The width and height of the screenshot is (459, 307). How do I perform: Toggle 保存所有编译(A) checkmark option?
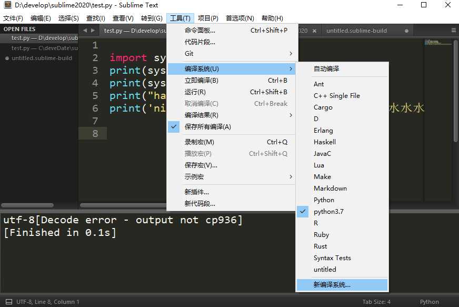click(x=231, y=127)
